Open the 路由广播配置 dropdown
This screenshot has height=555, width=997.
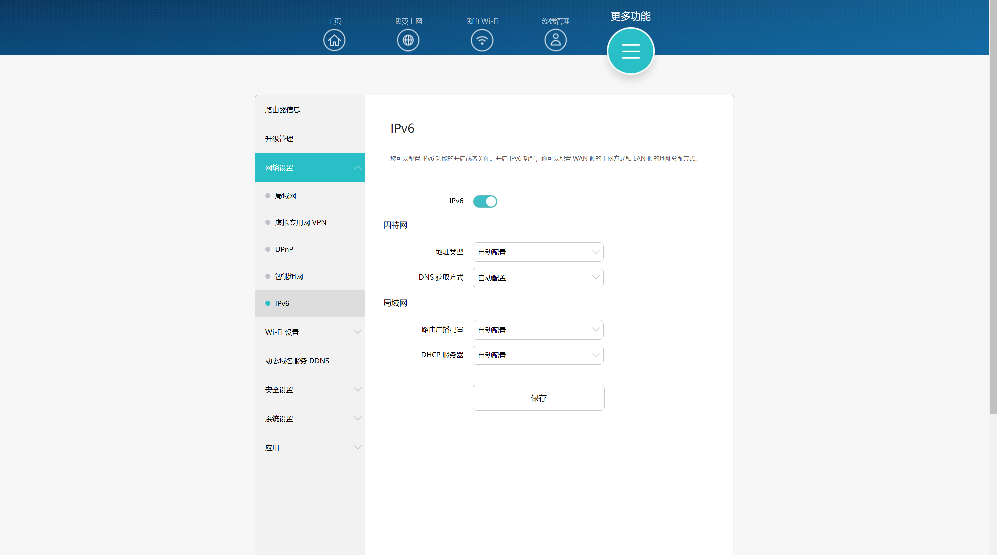538,330
